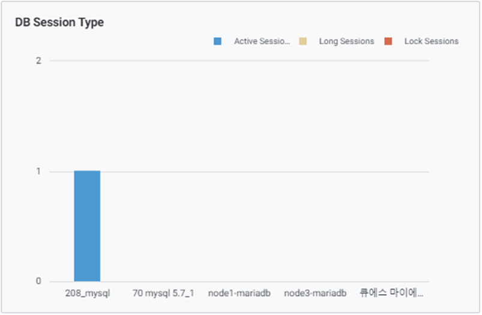Select the blue bar for 208_mysql

click(x=87, y=226)
